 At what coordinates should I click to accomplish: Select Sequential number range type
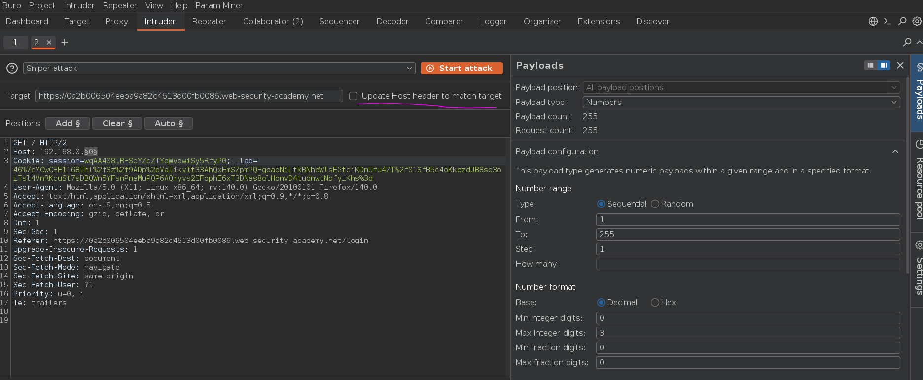tap(601, 204)
